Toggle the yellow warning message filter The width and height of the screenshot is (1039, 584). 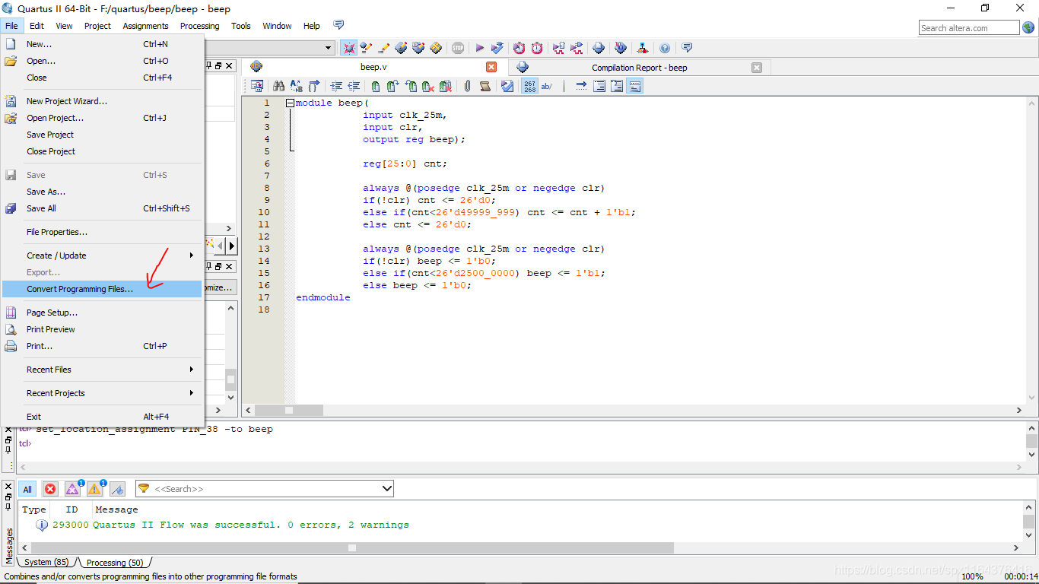[95, 489]
